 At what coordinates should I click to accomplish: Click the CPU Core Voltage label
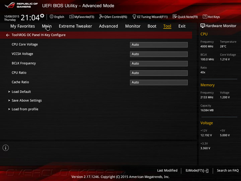point(25,45)
